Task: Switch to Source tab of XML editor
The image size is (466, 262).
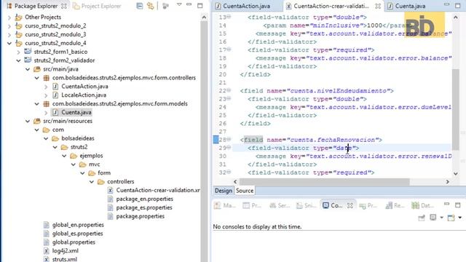Action: [245, 191]
